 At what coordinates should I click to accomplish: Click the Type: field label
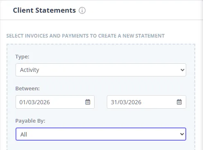pos(22,56)
